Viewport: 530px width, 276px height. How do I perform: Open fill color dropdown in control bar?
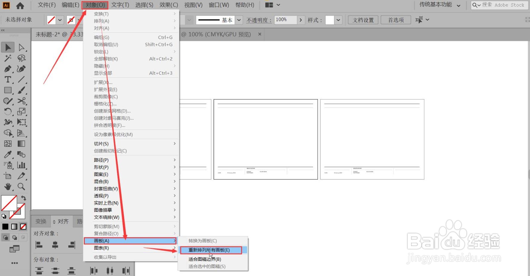point(60,20)
